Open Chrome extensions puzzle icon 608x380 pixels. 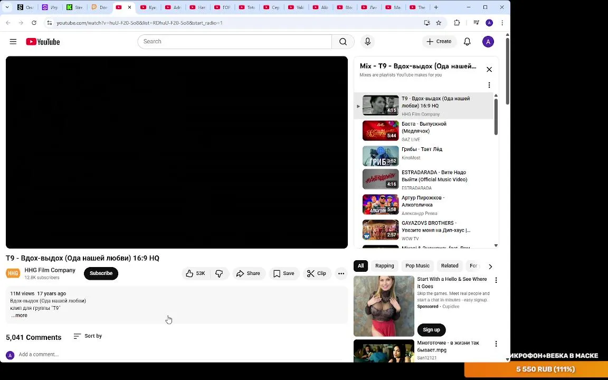click(x=457, y=23)
